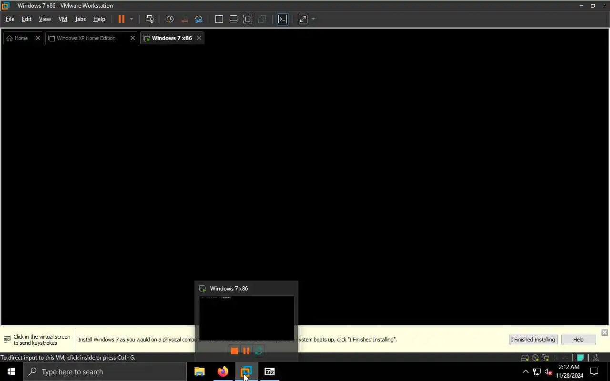Click the revert to snapshot icon

pos(184,19)
